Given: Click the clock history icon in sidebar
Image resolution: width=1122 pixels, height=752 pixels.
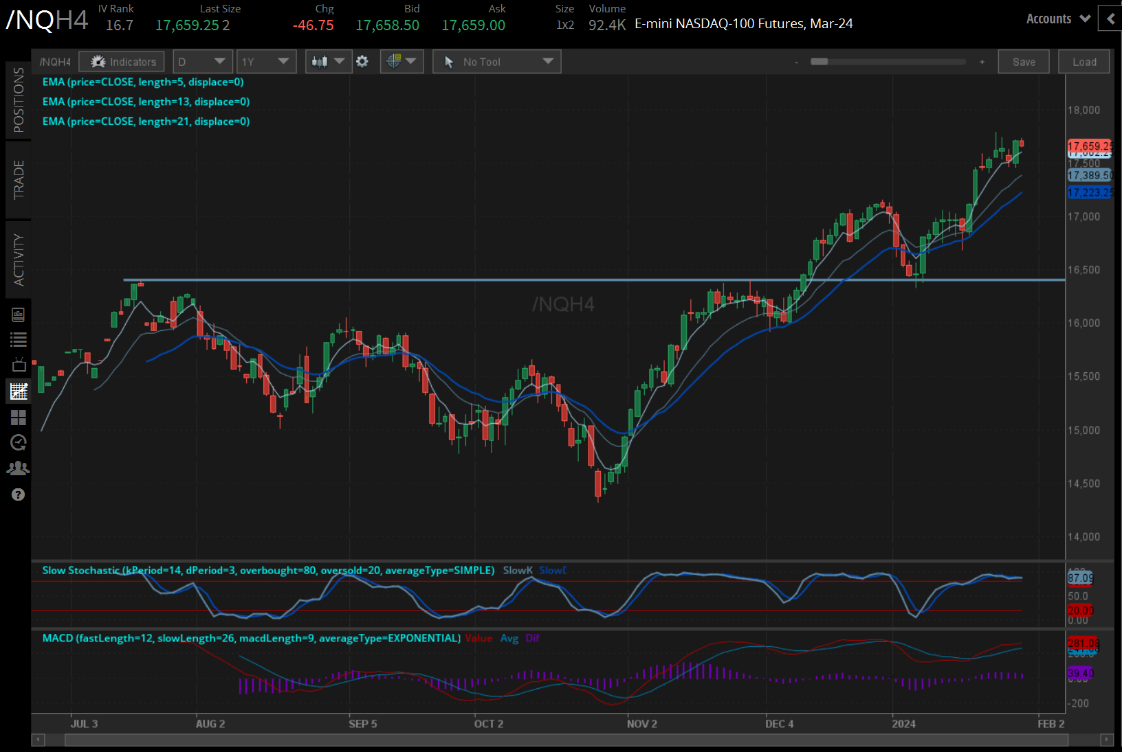Looking at the screenshot, I should 19,442.
